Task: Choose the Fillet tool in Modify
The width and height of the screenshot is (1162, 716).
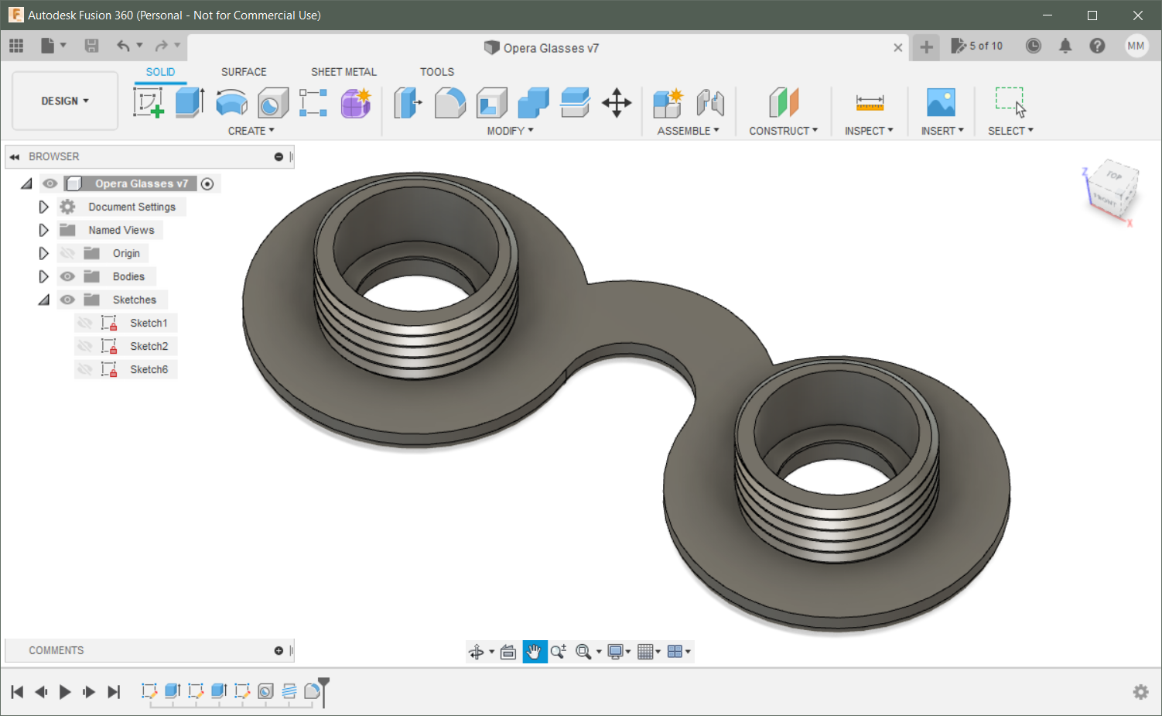Action: (449, 102)
